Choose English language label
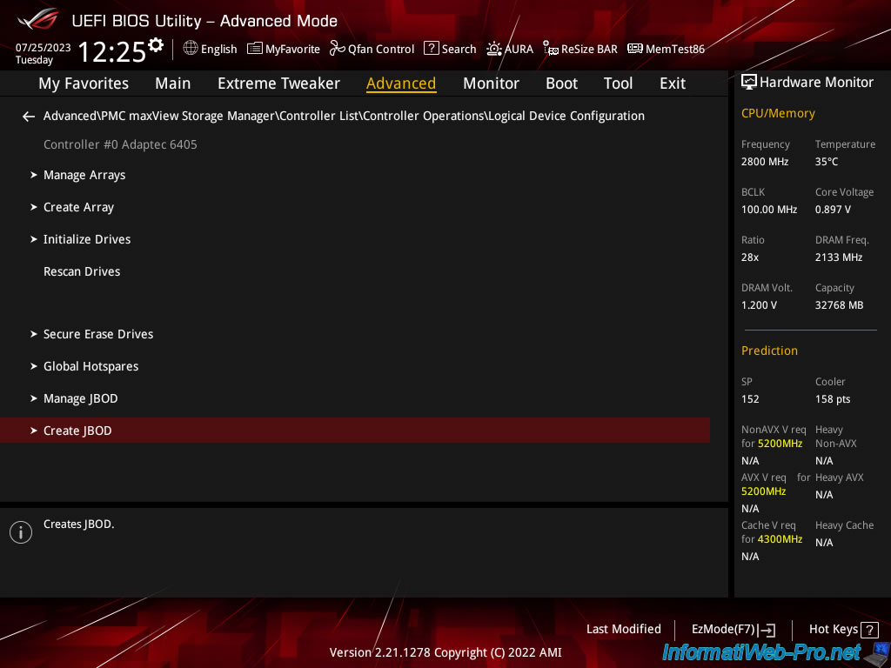Viewport: 891px width, 668px height. [x=218, y=50]
